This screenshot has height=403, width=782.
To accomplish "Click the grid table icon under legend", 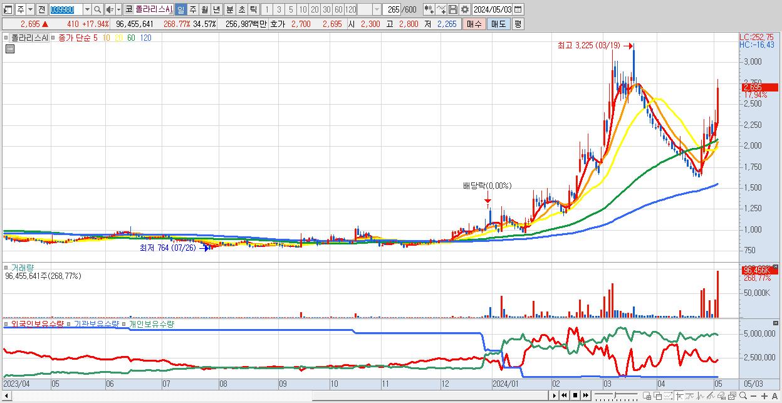I will tap(9, 49).
